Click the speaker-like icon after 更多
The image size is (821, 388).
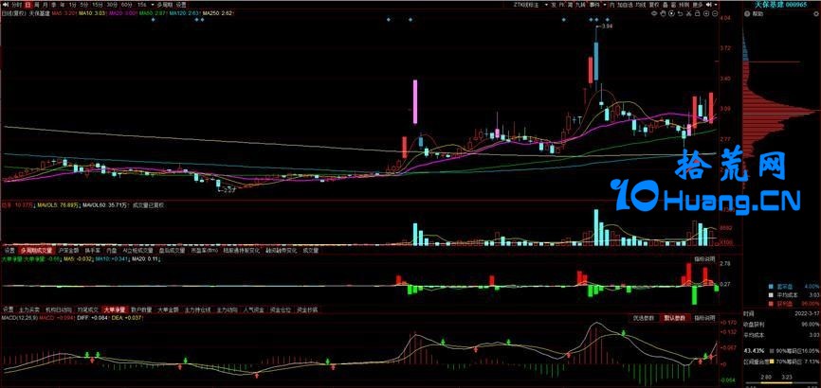[709, 5]
